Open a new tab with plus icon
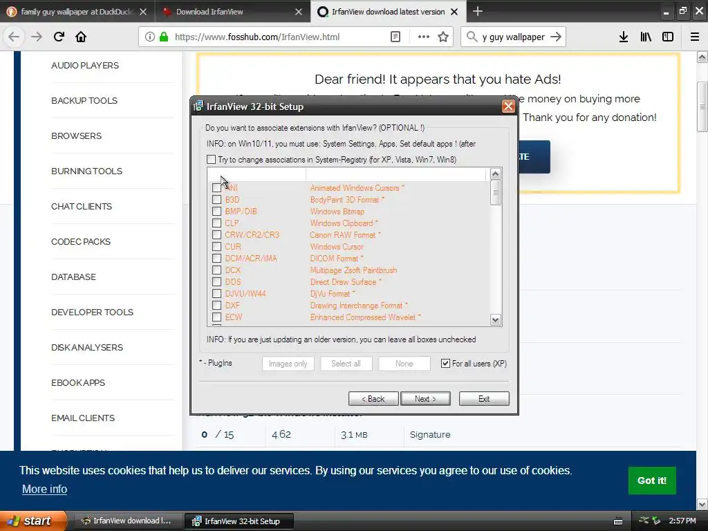This screenshot has width=708, height=531. [x=478, y=11]
